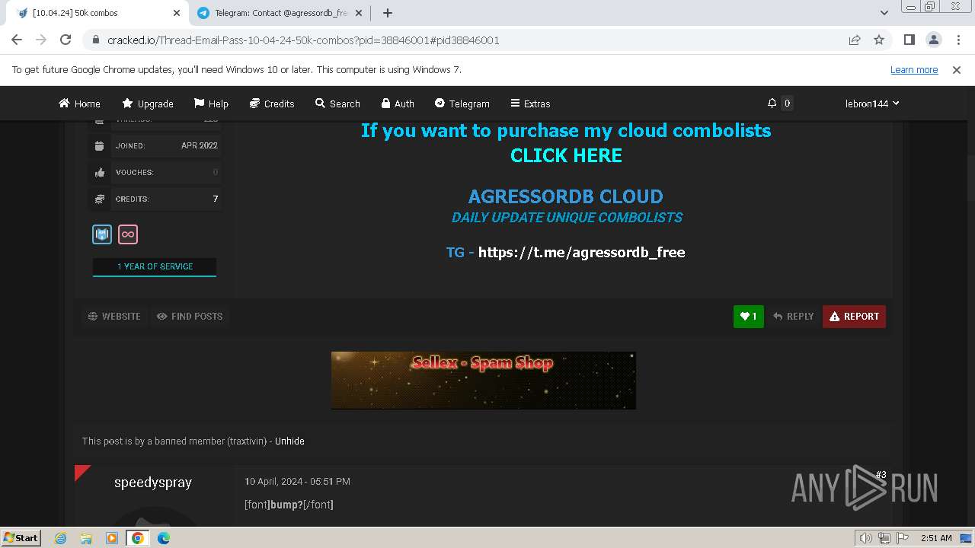Viewport: 975px width, 548px height.
Task: Expand the Extras menu
Action: pyautogui.click(x=530, y=104)
